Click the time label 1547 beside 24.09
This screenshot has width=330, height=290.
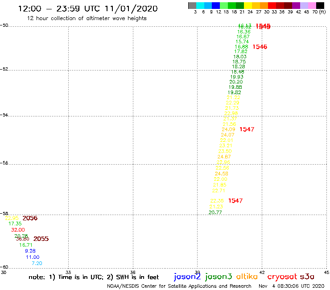[247, 129]
